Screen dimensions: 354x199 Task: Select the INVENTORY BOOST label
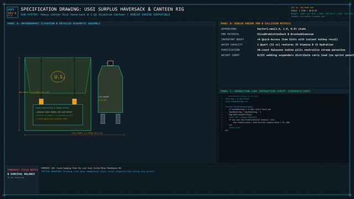click(x=232, y=39)
